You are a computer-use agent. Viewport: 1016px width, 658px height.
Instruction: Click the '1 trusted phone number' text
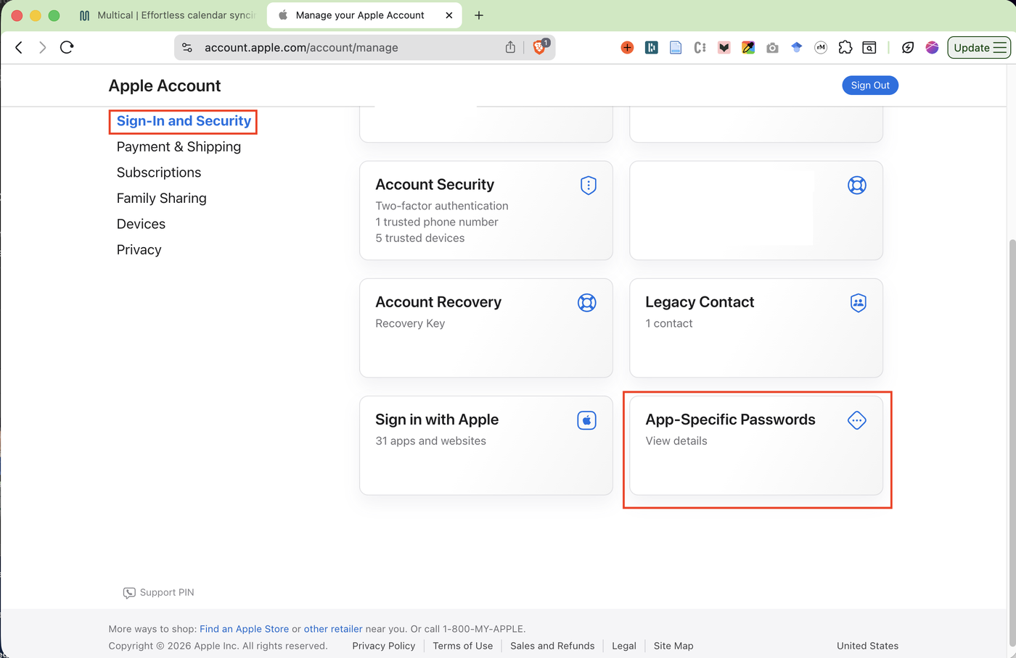pos(437,222)
